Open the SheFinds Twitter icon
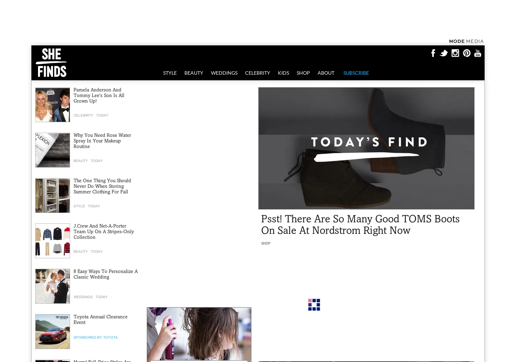 (x=444, y=53)
